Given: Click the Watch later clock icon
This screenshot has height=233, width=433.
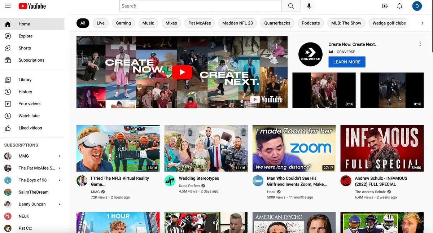Looking at the screenshot, I should (8, 116).
